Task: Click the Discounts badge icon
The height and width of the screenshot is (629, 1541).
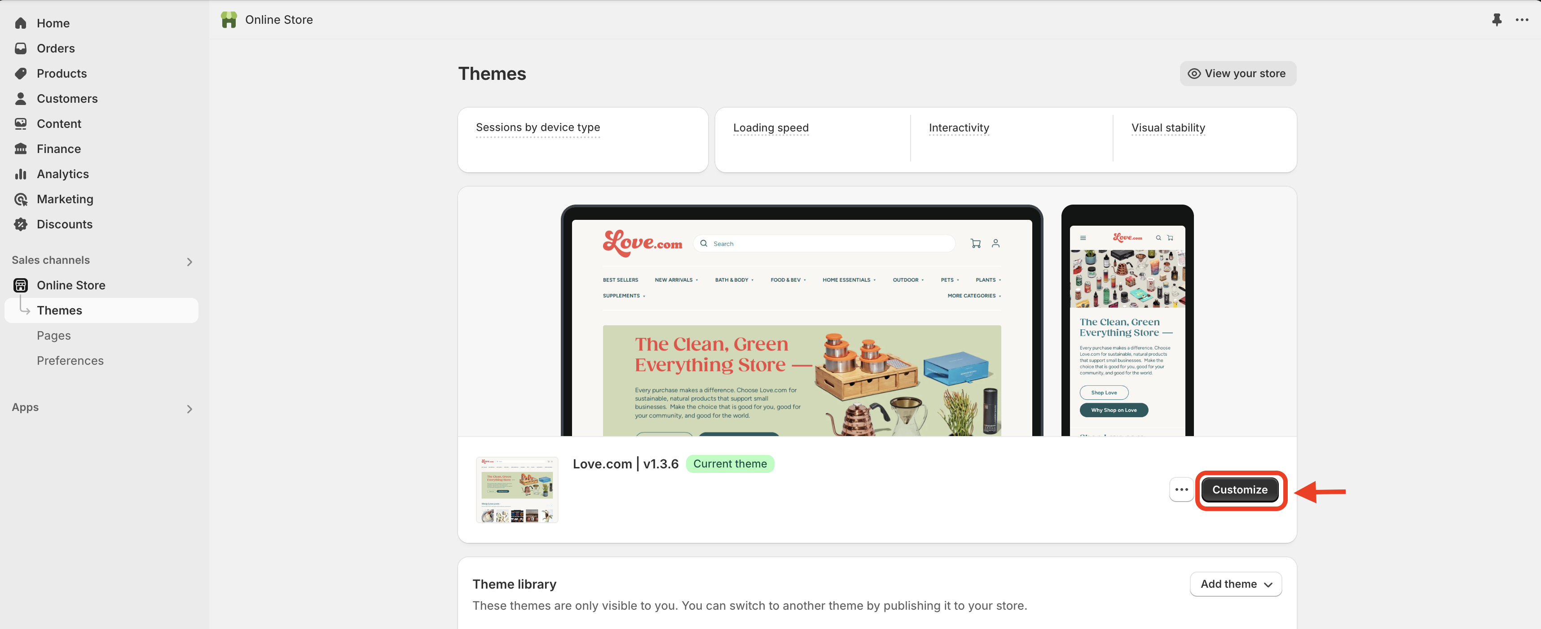Action: (x=21, y=224)
